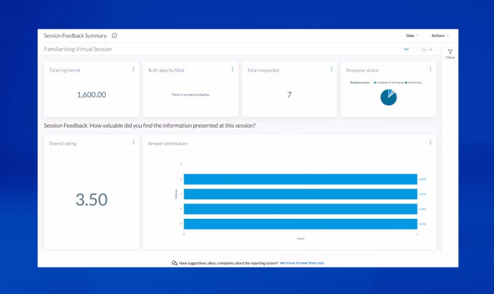Open the % of capacity filled card options
This screenshot has height=294, width=494.
(232, 69)
